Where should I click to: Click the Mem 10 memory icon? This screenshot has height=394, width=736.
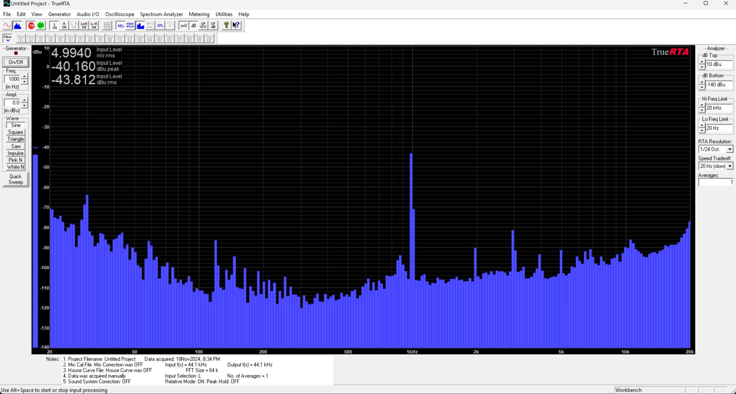[x=110, y=38]
